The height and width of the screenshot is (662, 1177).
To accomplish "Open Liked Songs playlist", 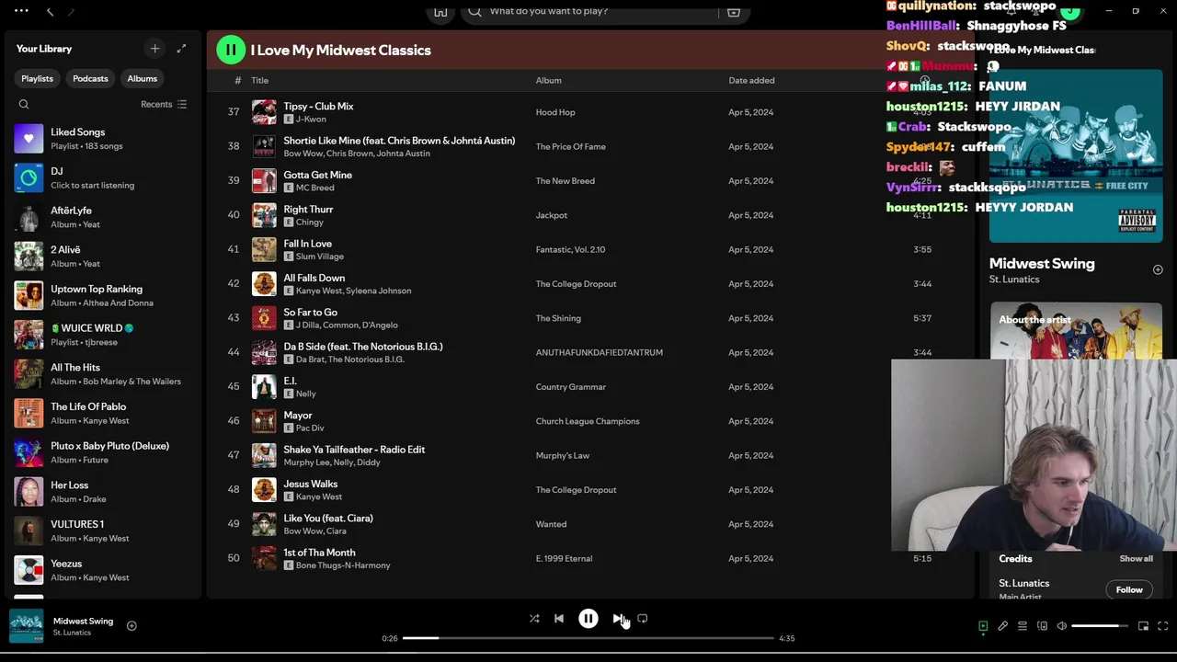I will coord(101,139).
